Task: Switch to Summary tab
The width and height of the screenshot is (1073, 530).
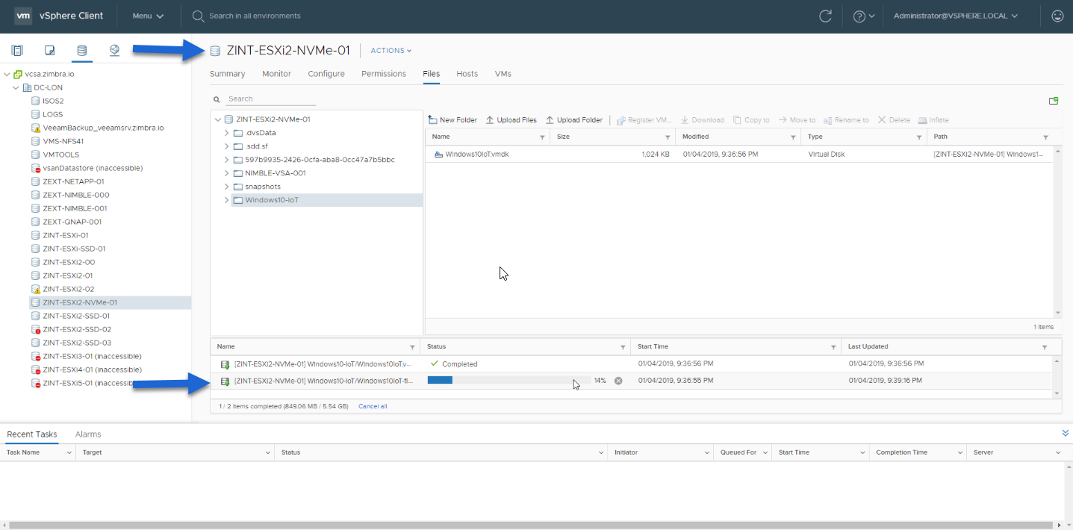Action: [227, 74]
